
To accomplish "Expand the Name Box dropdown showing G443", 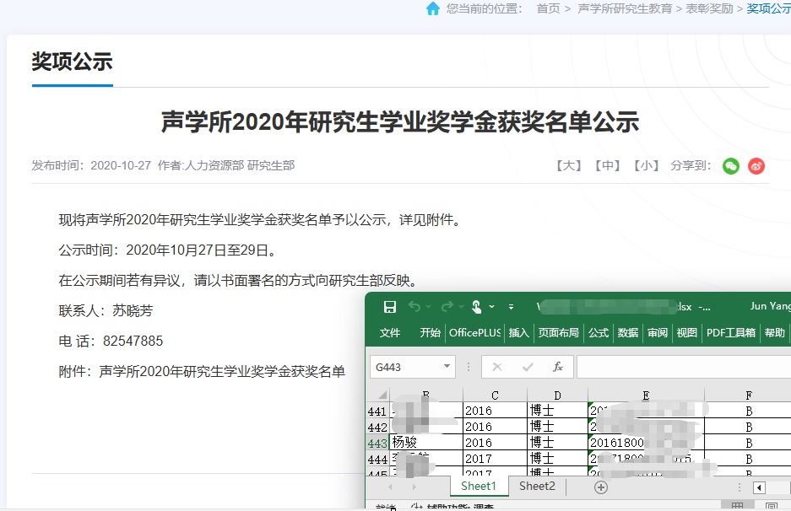I will pyautogui.click(x=447, y=367).
